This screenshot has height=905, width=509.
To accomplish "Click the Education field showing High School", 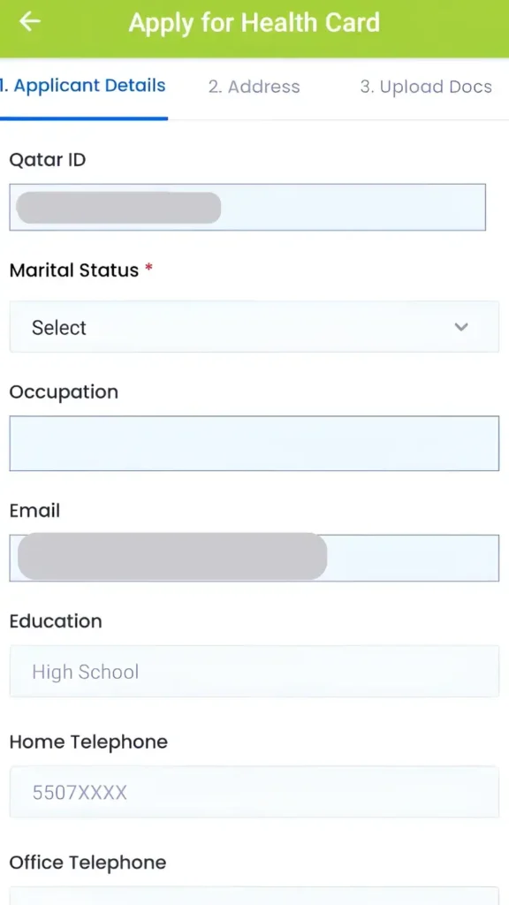I will (254, 672).
